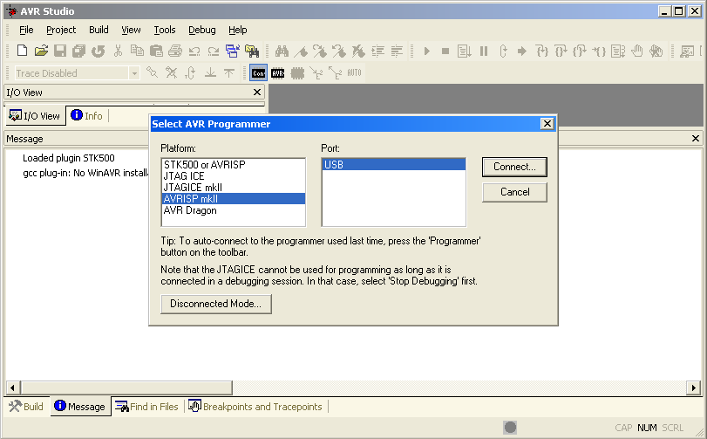Open the Build menu
This screenshot has width=707, height=439.
99,30
